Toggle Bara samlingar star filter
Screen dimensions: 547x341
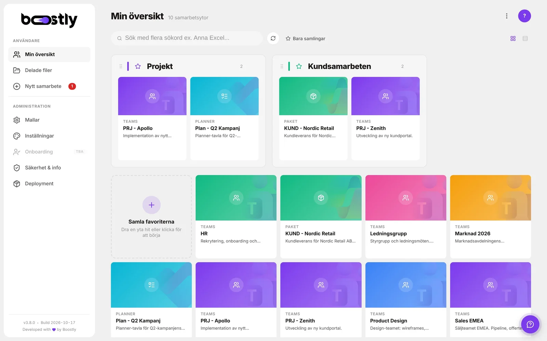click(x=305, y=39)
